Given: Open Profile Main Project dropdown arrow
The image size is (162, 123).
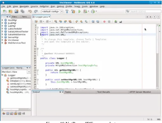Looking at the screenshot, I should (96, 11).
